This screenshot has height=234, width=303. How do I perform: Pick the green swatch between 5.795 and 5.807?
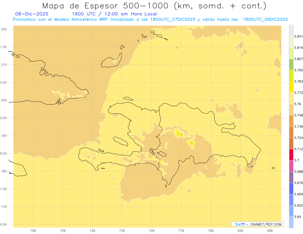click(291, 65)
